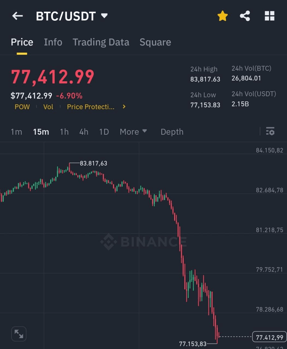Click the current price label 77.412,99
The width and height of the screenshot is (287, 349).
tap(269, 337)
